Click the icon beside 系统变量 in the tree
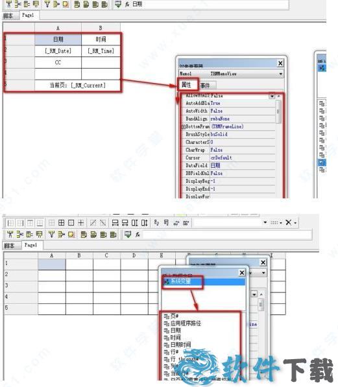This screenshot has width=338, height=387. (x=167, y=281)
